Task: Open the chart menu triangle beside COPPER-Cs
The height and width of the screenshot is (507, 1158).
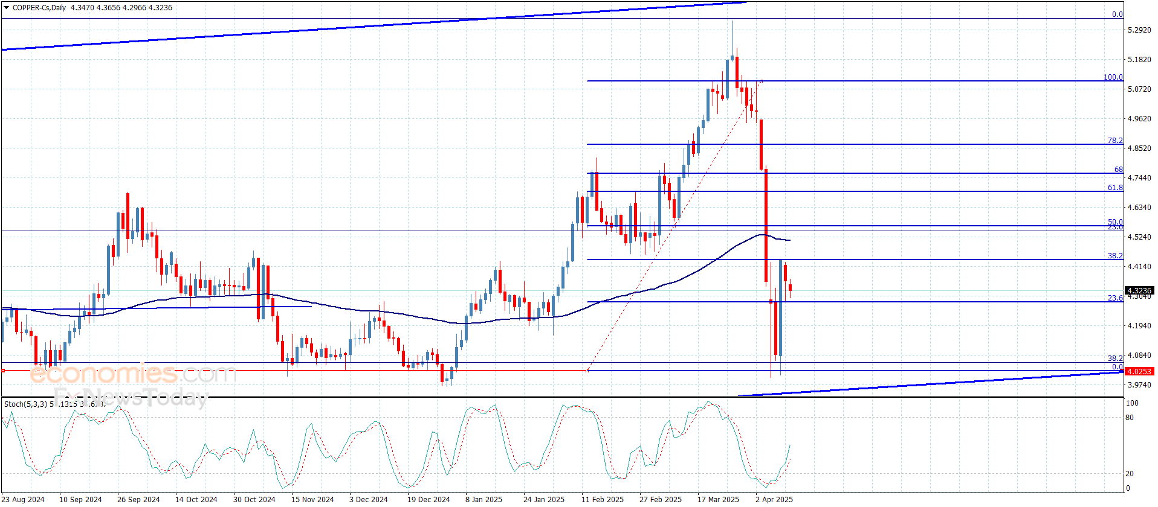Action: (7, 8)
